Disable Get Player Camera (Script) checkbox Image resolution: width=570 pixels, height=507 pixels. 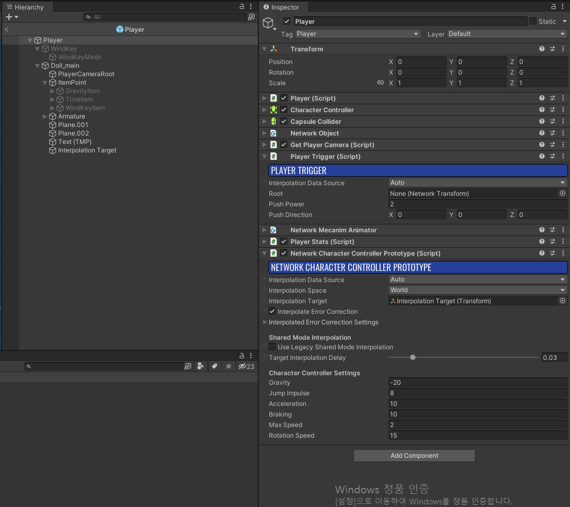[x=284, y=144]
